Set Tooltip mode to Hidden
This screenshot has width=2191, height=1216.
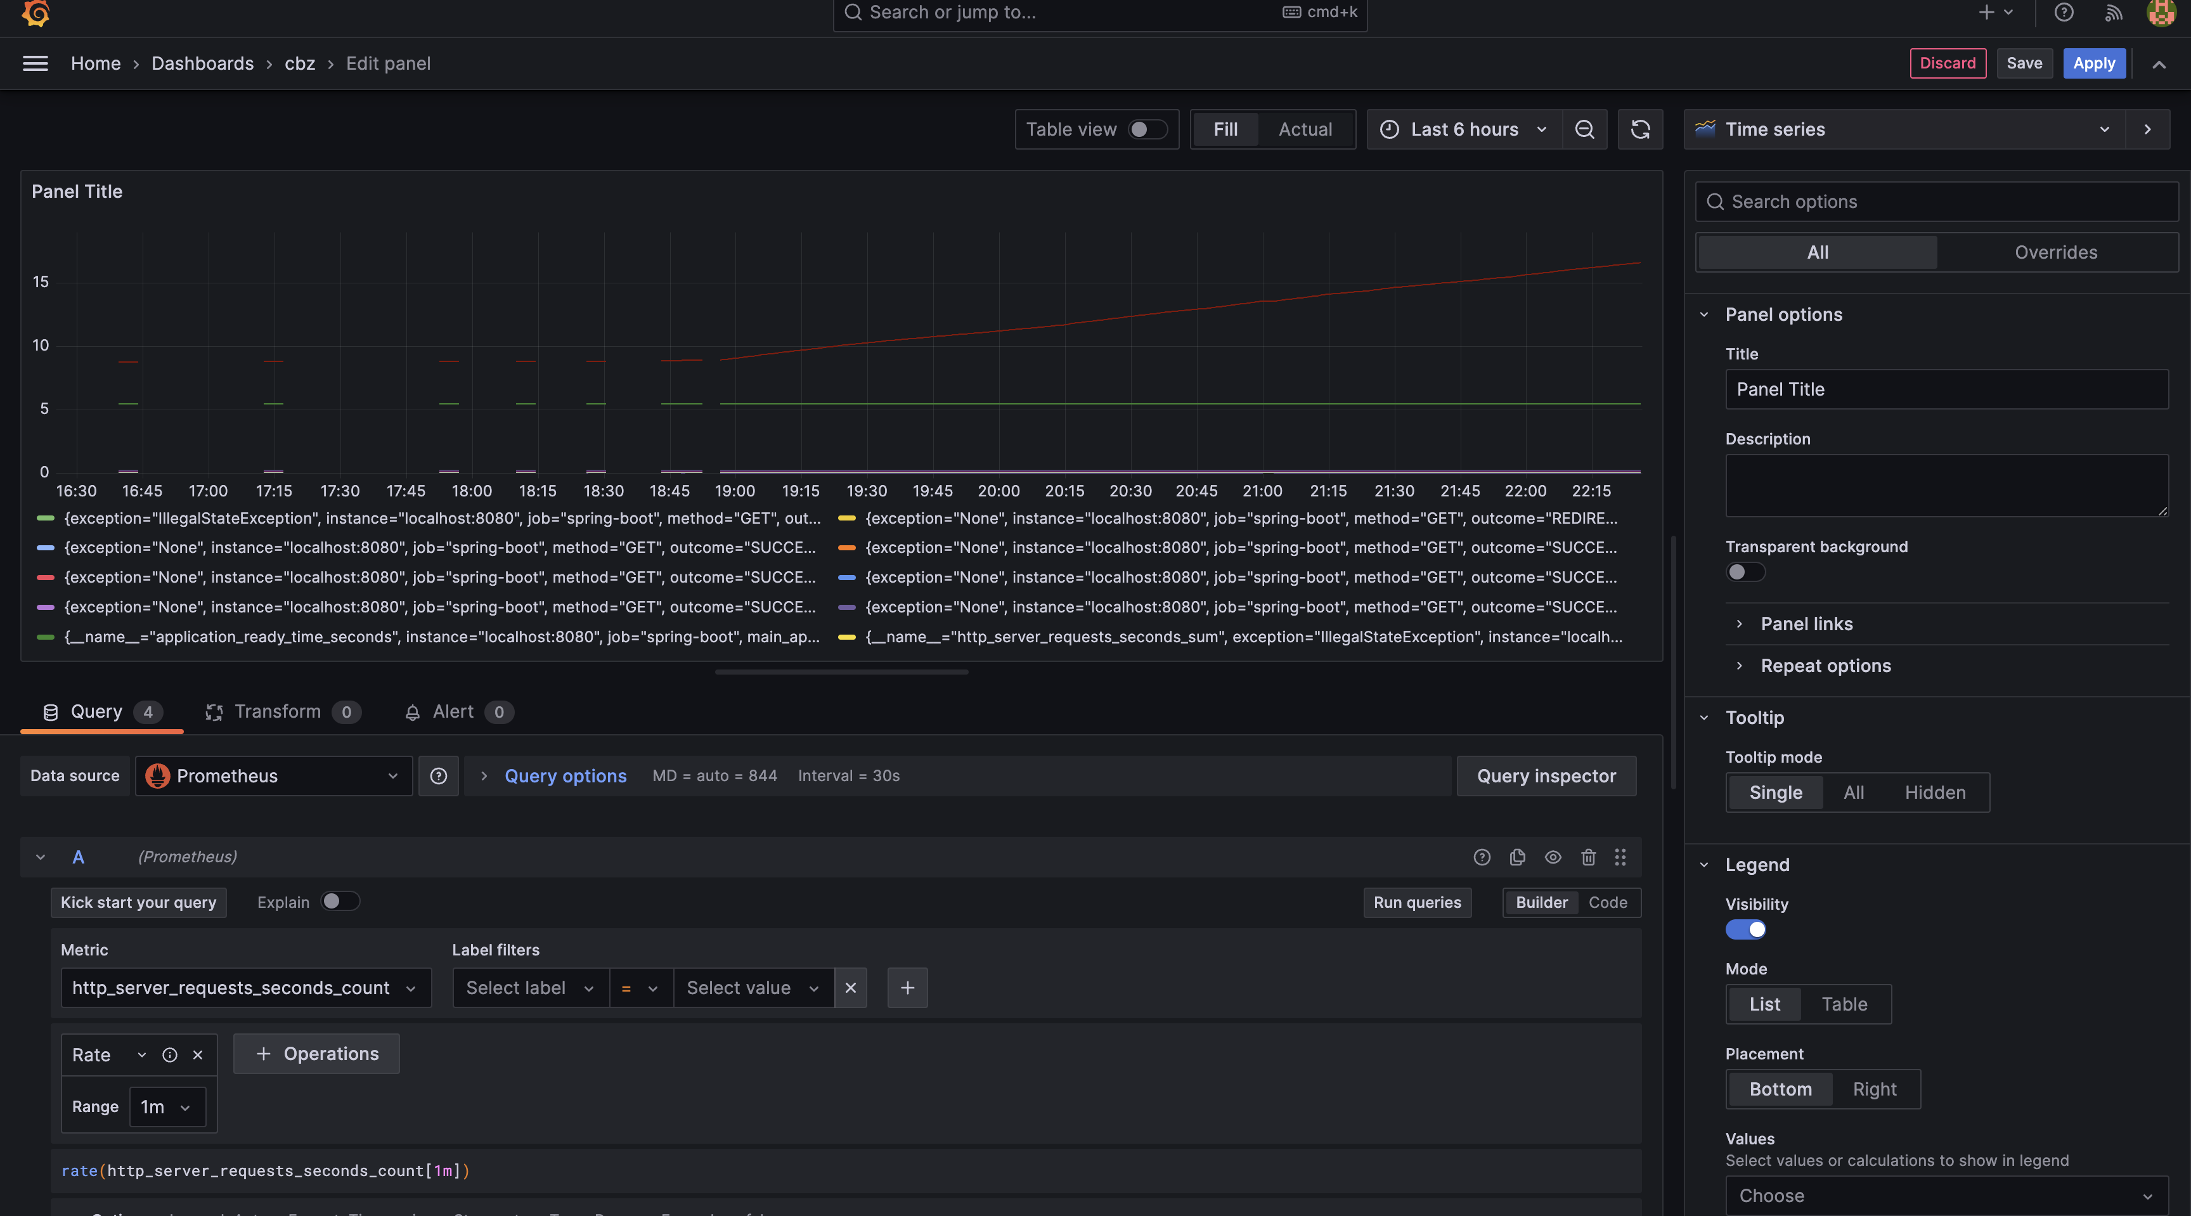point(1935,792)
